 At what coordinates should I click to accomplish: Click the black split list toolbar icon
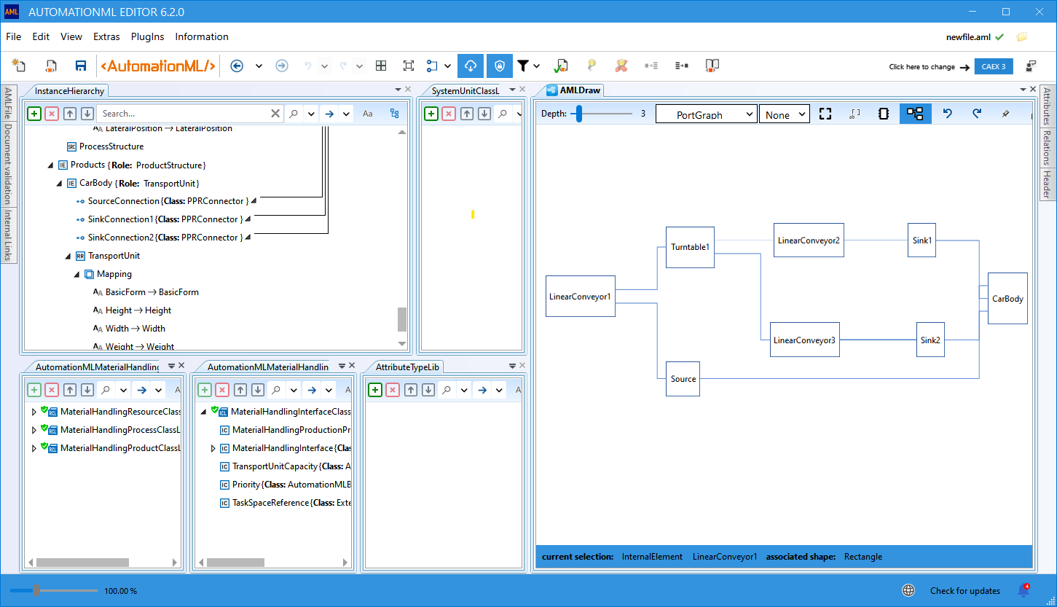click(x=682, y=66)
